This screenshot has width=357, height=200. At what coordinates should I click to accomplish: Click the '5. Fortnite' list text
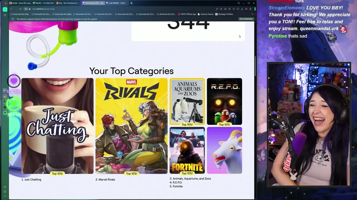click(176, 186)
